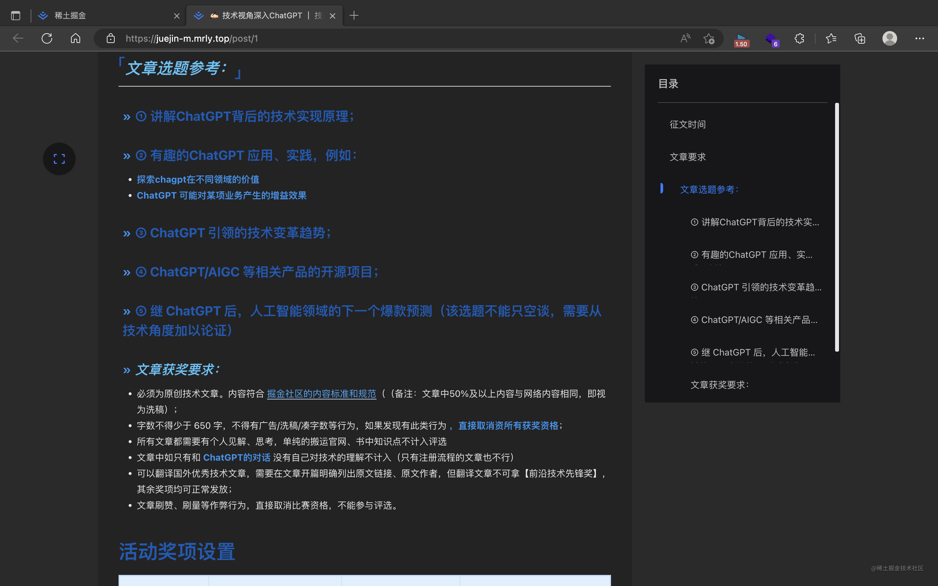Open 掘金社区的内容标准和规范 link
The width and height of the screenshot is (938, 586).
[x=321, y=394]
